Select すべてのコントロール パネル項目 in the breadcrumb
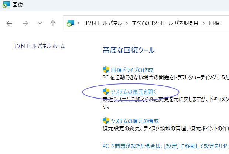Image resolution: width=229 pixels, height=154 pixels. point(165,23)
